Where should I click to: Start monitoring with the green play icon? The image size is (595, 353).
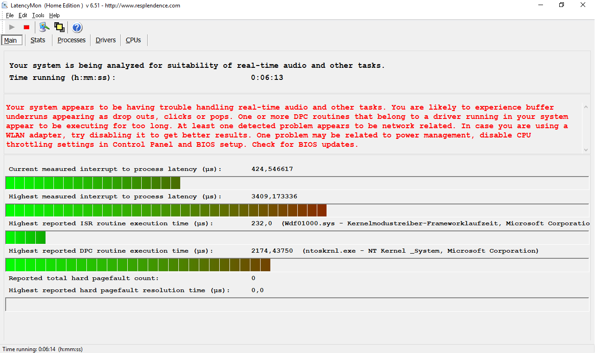tap(12, 27)
